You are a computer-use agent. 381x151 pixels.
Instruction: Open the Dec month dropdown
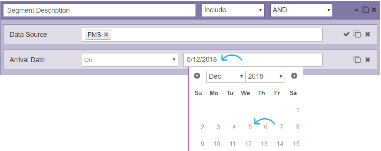pos(226,76)
